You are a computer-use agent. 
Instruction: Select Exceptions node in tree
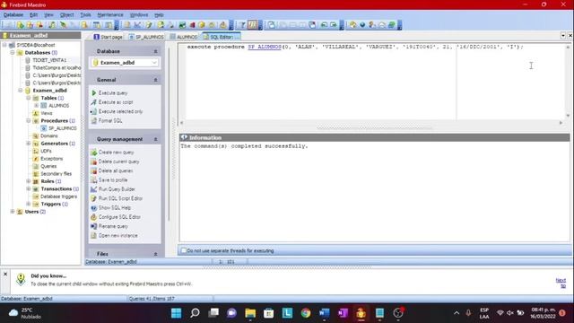[x=52, y=159]
